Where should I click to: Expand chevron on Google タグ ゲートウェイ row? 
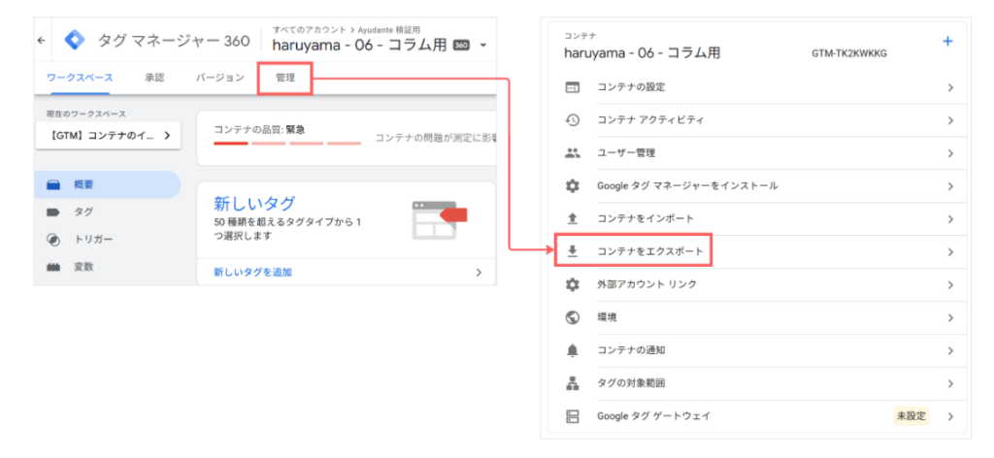(x=950, y=417)
